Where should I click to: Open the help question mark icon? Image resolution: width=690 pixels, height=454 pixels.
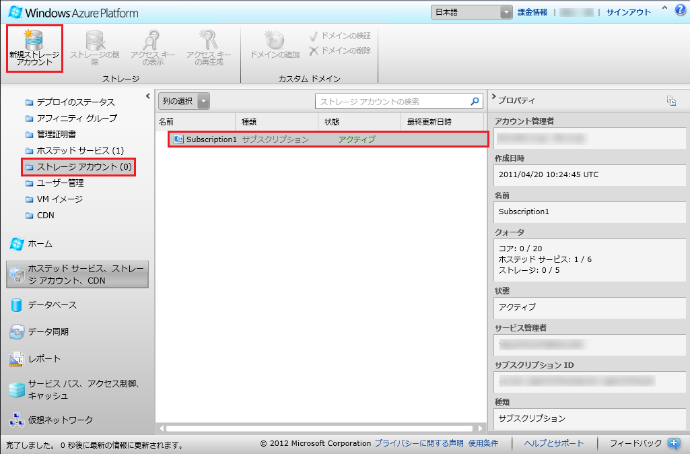[x=681, y=10]
